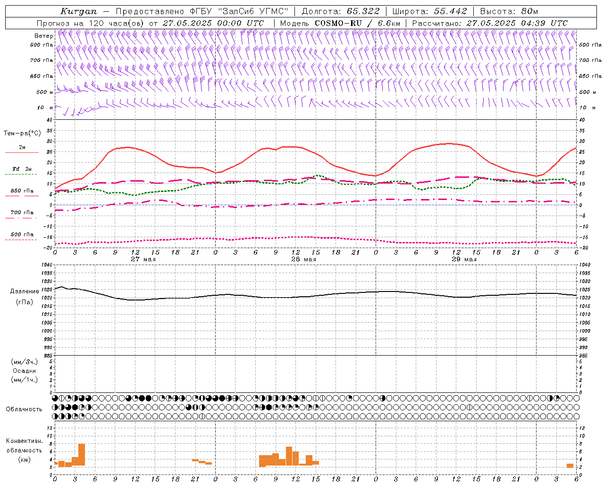
Task: Click the "29 мая" date label
Action: pos(464,259)
